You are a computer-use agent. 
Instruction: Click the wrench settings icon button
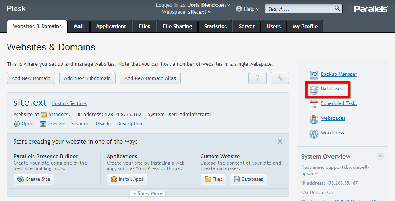pyautogui.click(x=279, y=78)
